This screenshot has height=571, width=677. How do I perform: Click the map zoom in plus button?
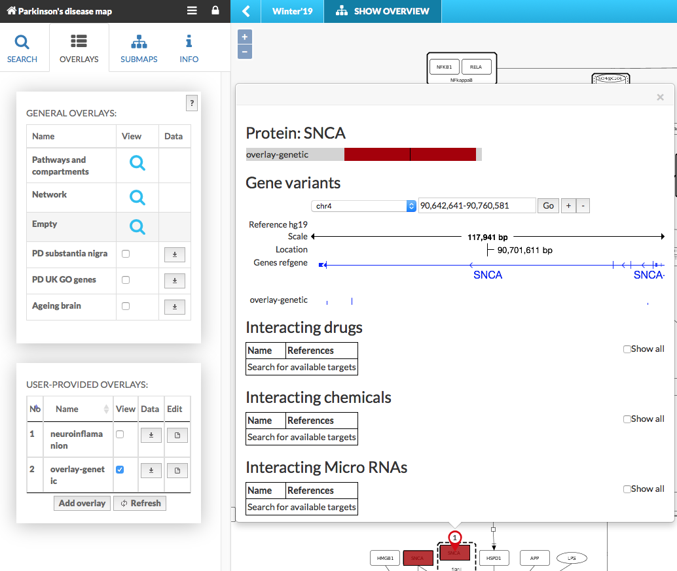click(x=244, y=37)
